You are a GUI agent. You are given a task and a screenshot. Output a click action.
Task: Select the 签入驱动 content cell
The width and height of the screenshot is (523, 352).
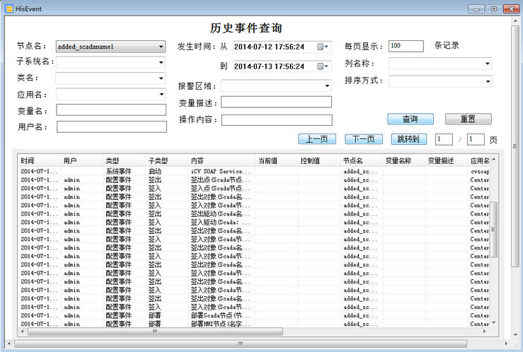point(221,222)
